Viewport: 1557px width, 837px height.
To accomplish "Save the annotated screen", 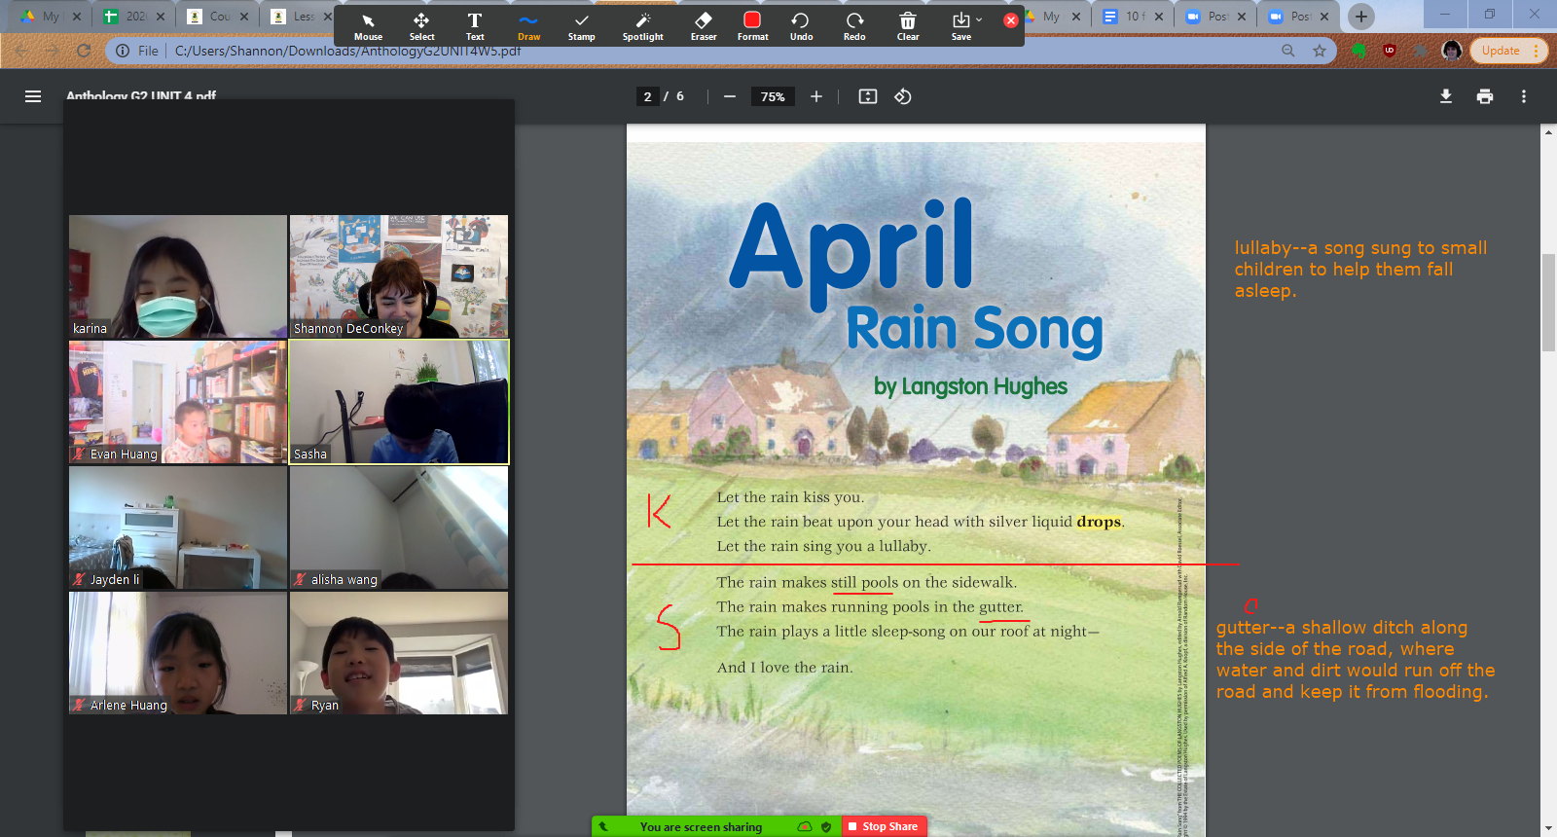I will click(x=960, y=26).
